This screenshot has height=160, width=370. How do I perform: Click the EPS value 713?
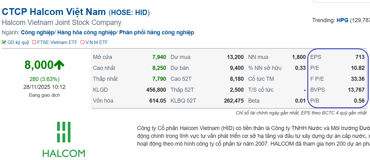tap(360, 57)
